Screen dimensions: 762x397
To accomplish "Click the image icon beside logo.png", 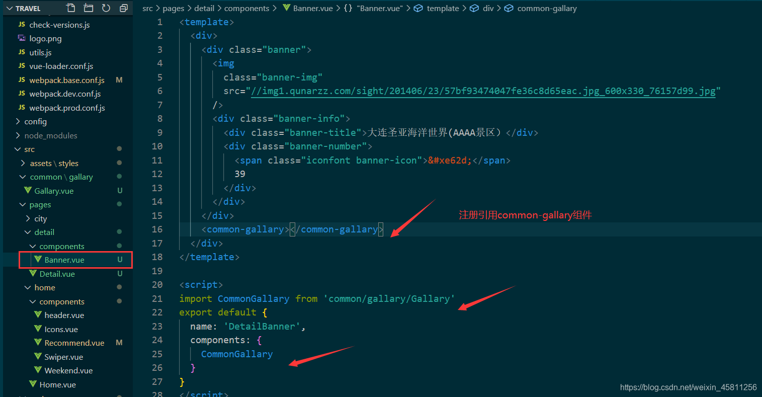I will coord(22,38).
